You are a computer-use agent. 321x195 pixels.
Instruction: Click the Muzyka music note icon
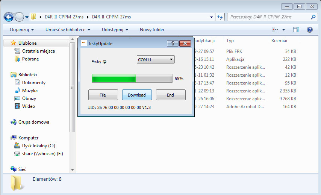pos(17,91)
